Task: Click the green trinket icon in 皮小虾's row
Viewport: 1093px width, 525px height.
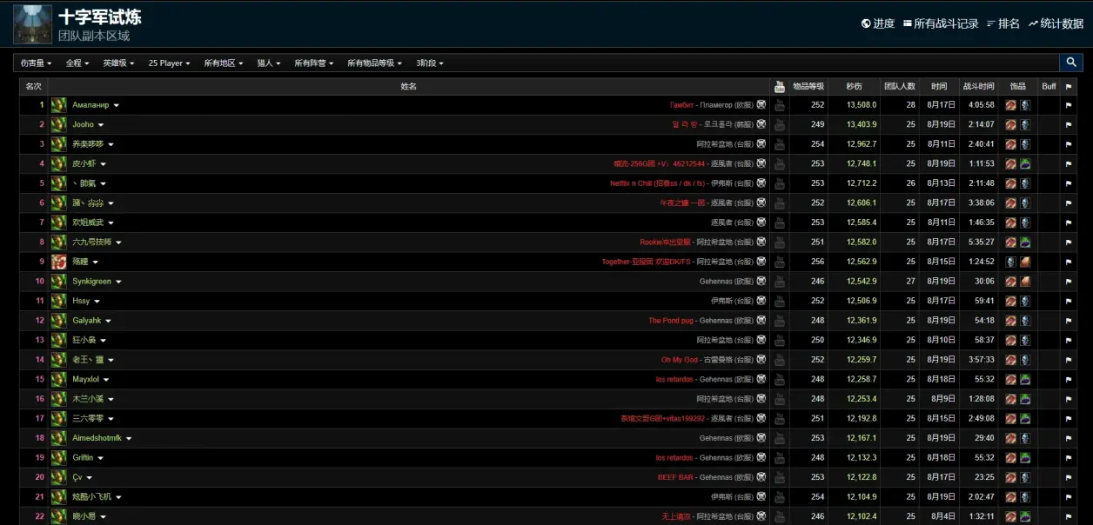Action: pos(1025,163)
